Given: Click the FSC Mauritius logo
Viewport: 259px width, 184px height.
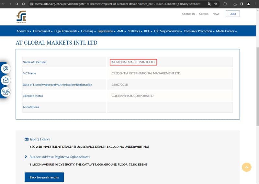Looking at the screenshot, I should pyautogui.click(x=21, y=17).
